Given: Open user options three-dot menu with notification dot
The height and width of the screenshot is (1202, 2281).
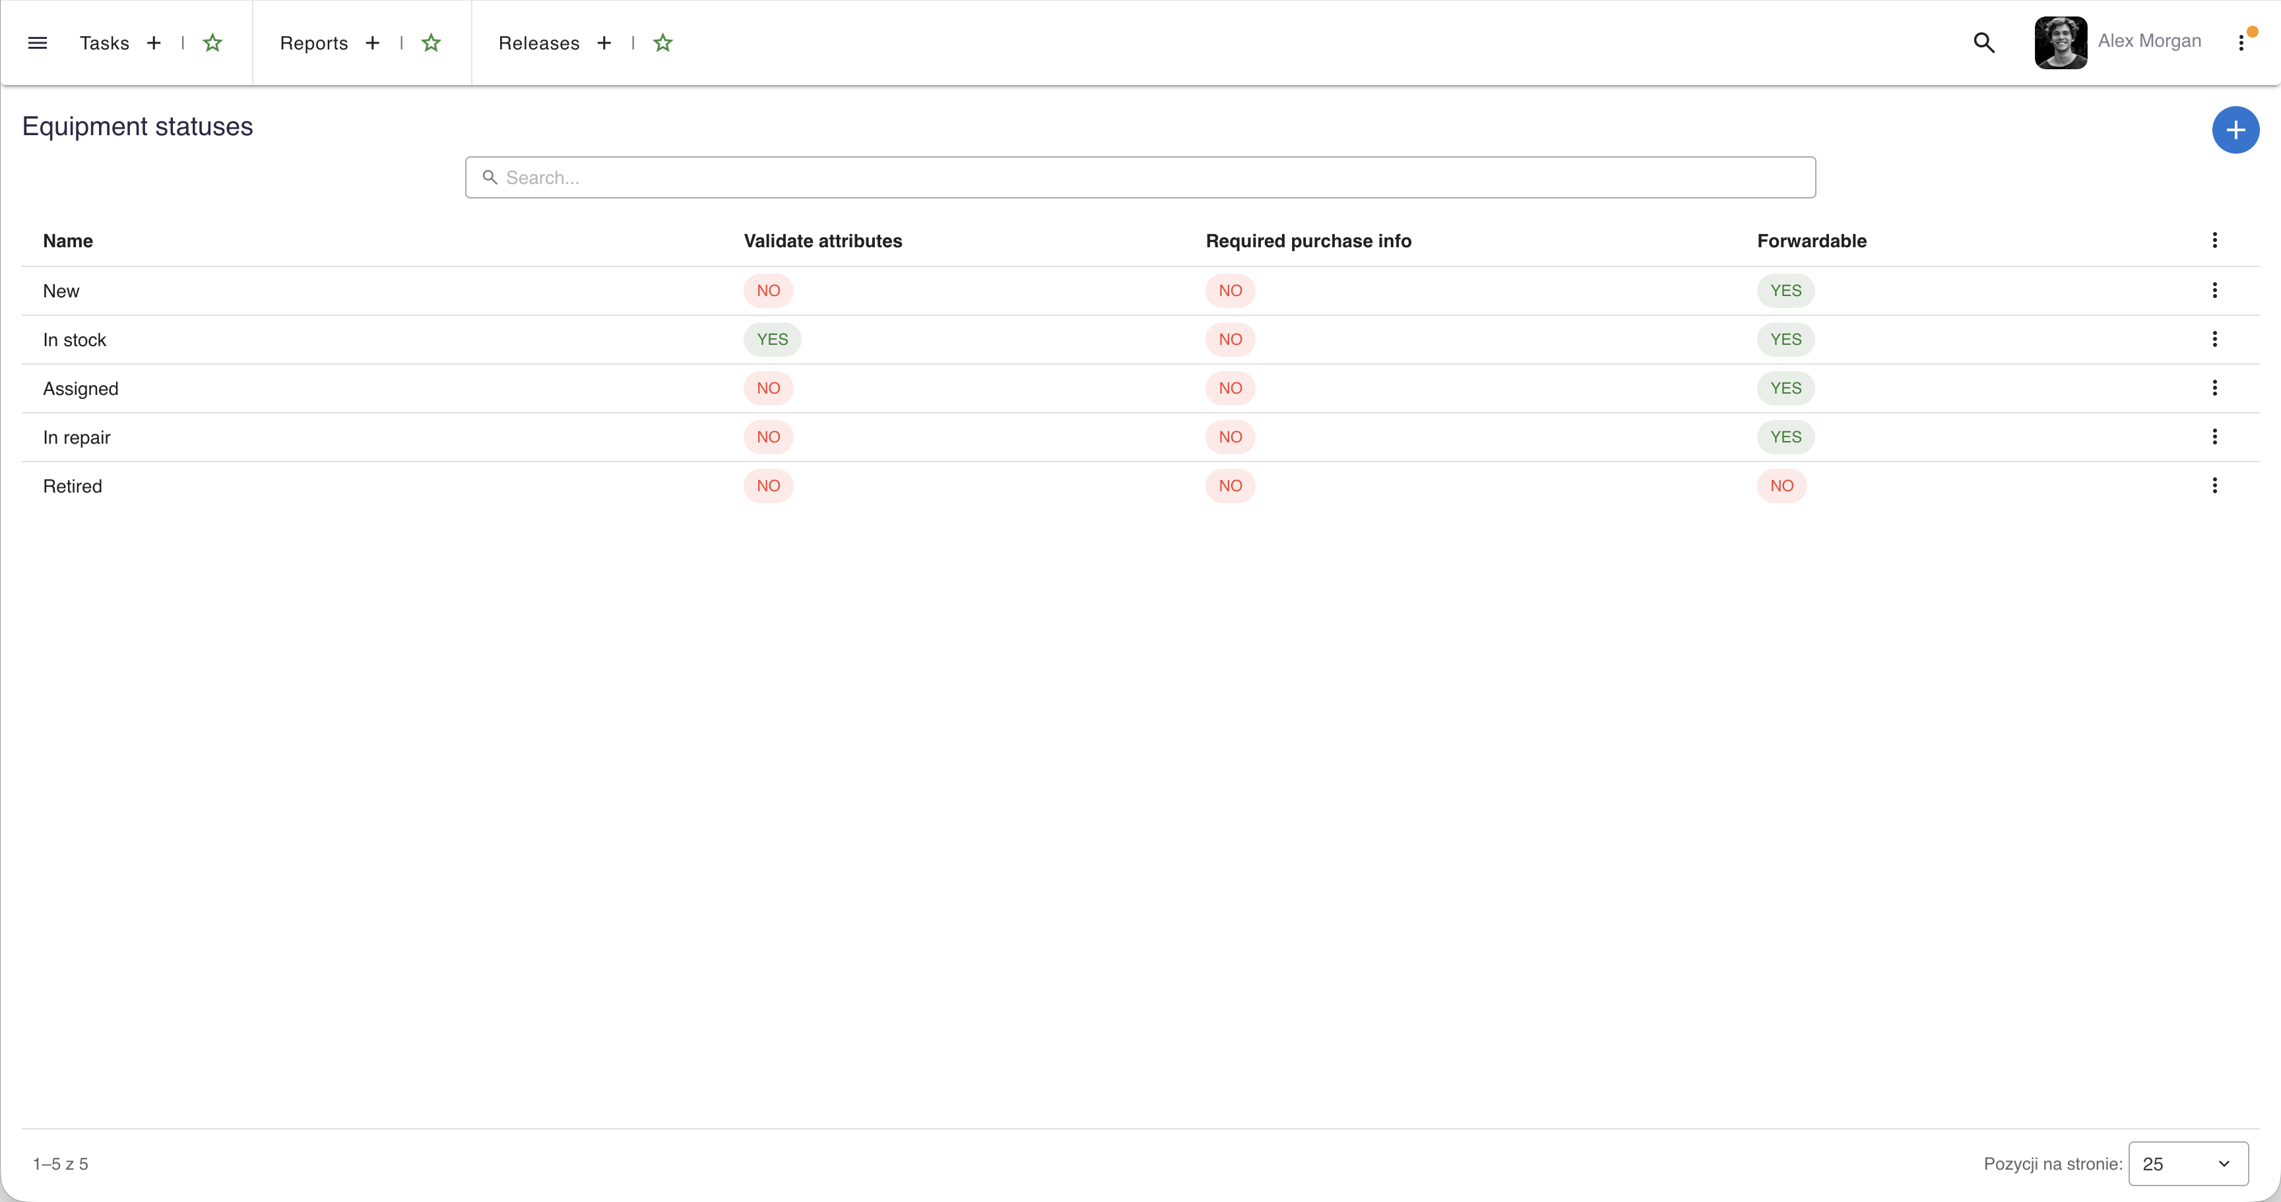Looking at the screenshot, I should point(2241,42).
